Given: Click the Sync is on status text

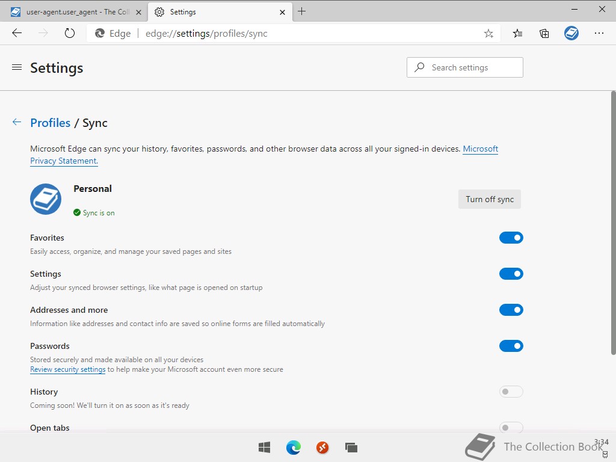Looking at the screenshot, I should coord(99,212).
